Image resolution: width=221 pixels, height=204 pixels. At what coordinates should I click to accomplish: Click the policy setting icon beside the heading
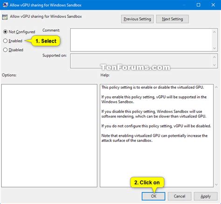5,17
